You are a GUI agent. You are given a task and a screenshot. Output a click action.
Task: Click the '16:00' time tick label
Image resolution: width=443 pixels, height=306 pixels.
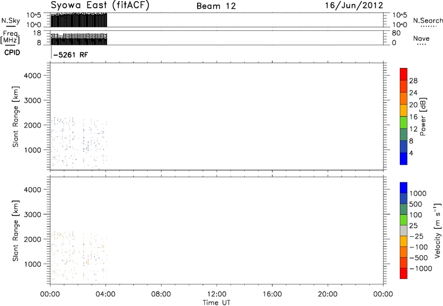point(272,294)
